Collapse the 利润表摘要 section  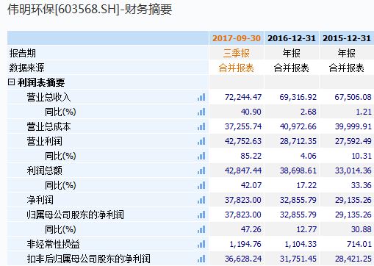pyautogui.click(x=11, y=82)
